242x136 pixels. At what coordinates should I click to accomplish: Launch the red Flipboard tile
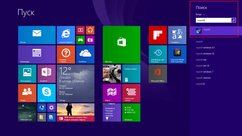tap(158, 35)
